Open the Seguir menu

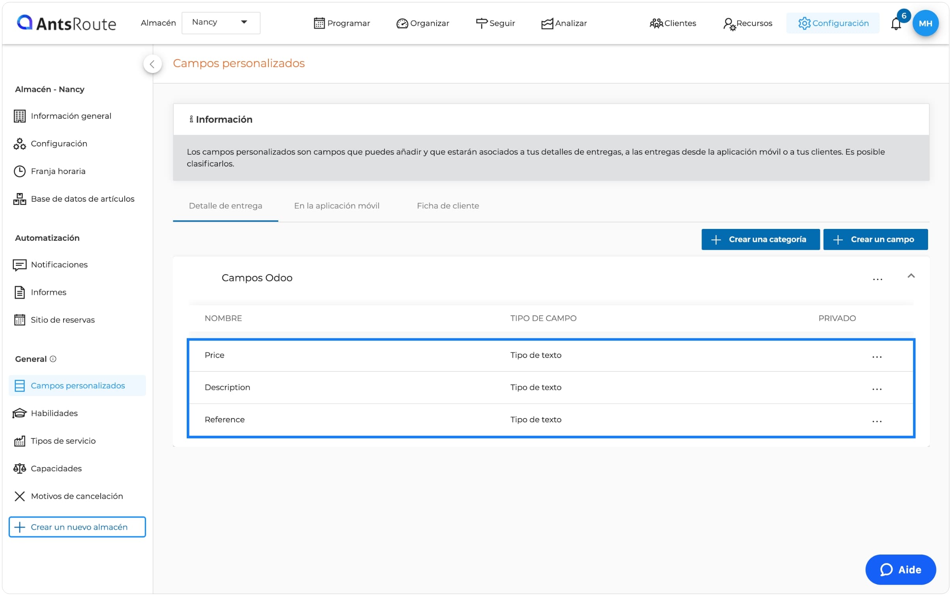(x=495, y=23)
